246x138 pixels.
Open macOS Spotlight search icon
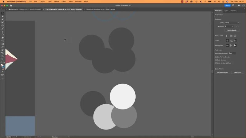[x=219, y=2]
